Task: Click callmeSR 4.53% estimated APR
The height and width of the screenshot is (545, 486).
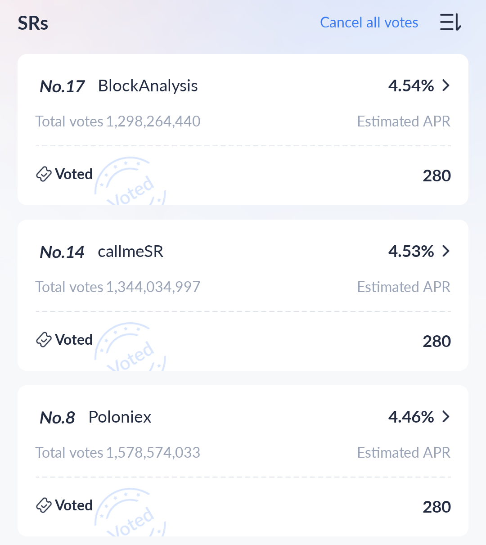Action: 411,251
